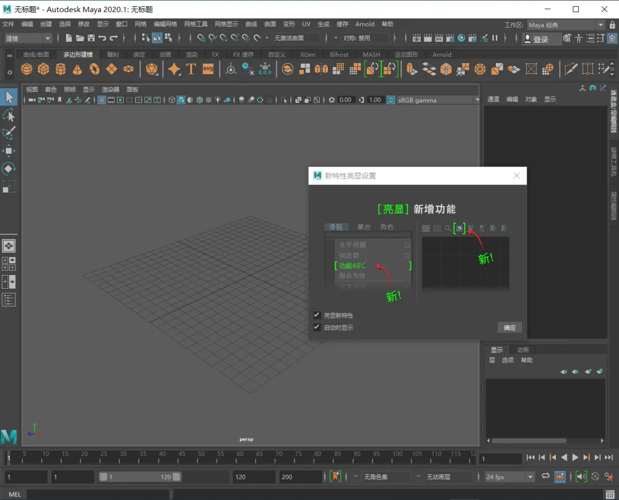Uncheck the 亮显新特性 checkbox
Image resolution: width=619 pixels, height=500 pixels.
click(x=317, y=315)
